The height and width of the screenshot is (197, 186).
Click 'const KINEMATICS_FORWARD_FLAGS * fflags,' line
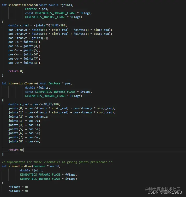click(58, 13)
